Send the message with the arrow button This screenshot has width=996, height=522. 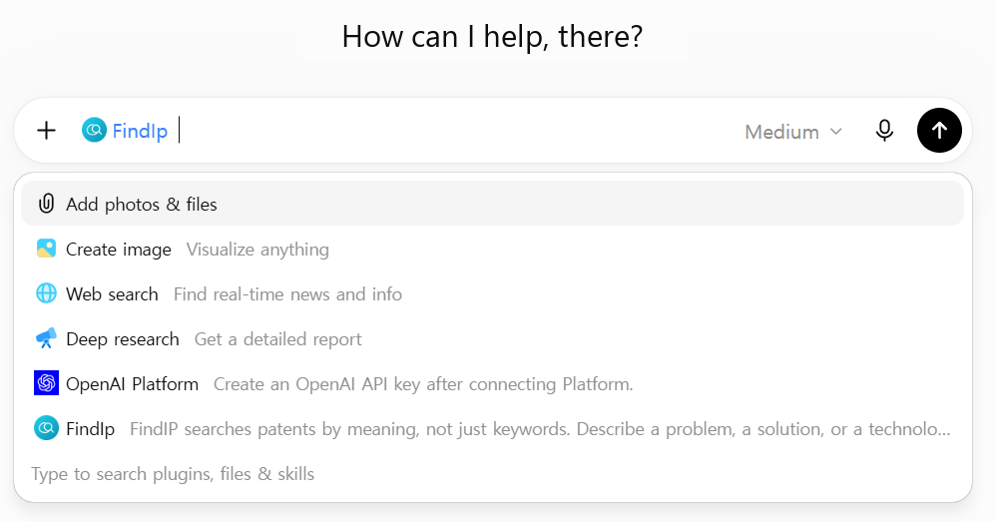coord(939,130)
